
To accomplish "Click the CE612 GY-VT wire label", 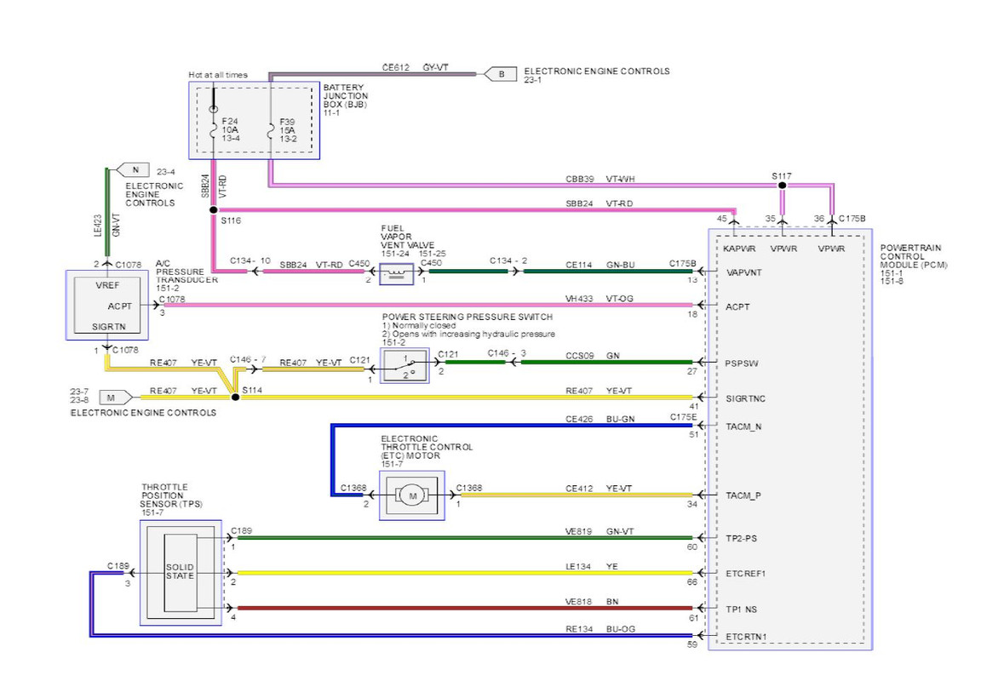I will 415,67.
